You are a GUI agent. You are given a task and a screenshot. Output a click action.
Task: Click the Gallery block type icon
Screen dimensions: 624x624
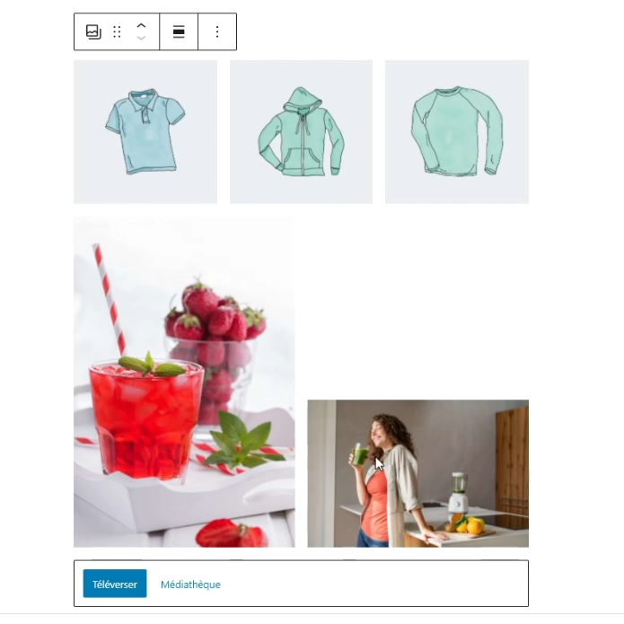click(94, 31)
